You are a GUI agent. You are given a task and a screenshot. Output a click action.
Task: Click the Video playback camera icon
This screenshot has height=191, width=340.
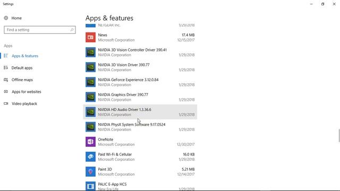[x=6, y=103]
